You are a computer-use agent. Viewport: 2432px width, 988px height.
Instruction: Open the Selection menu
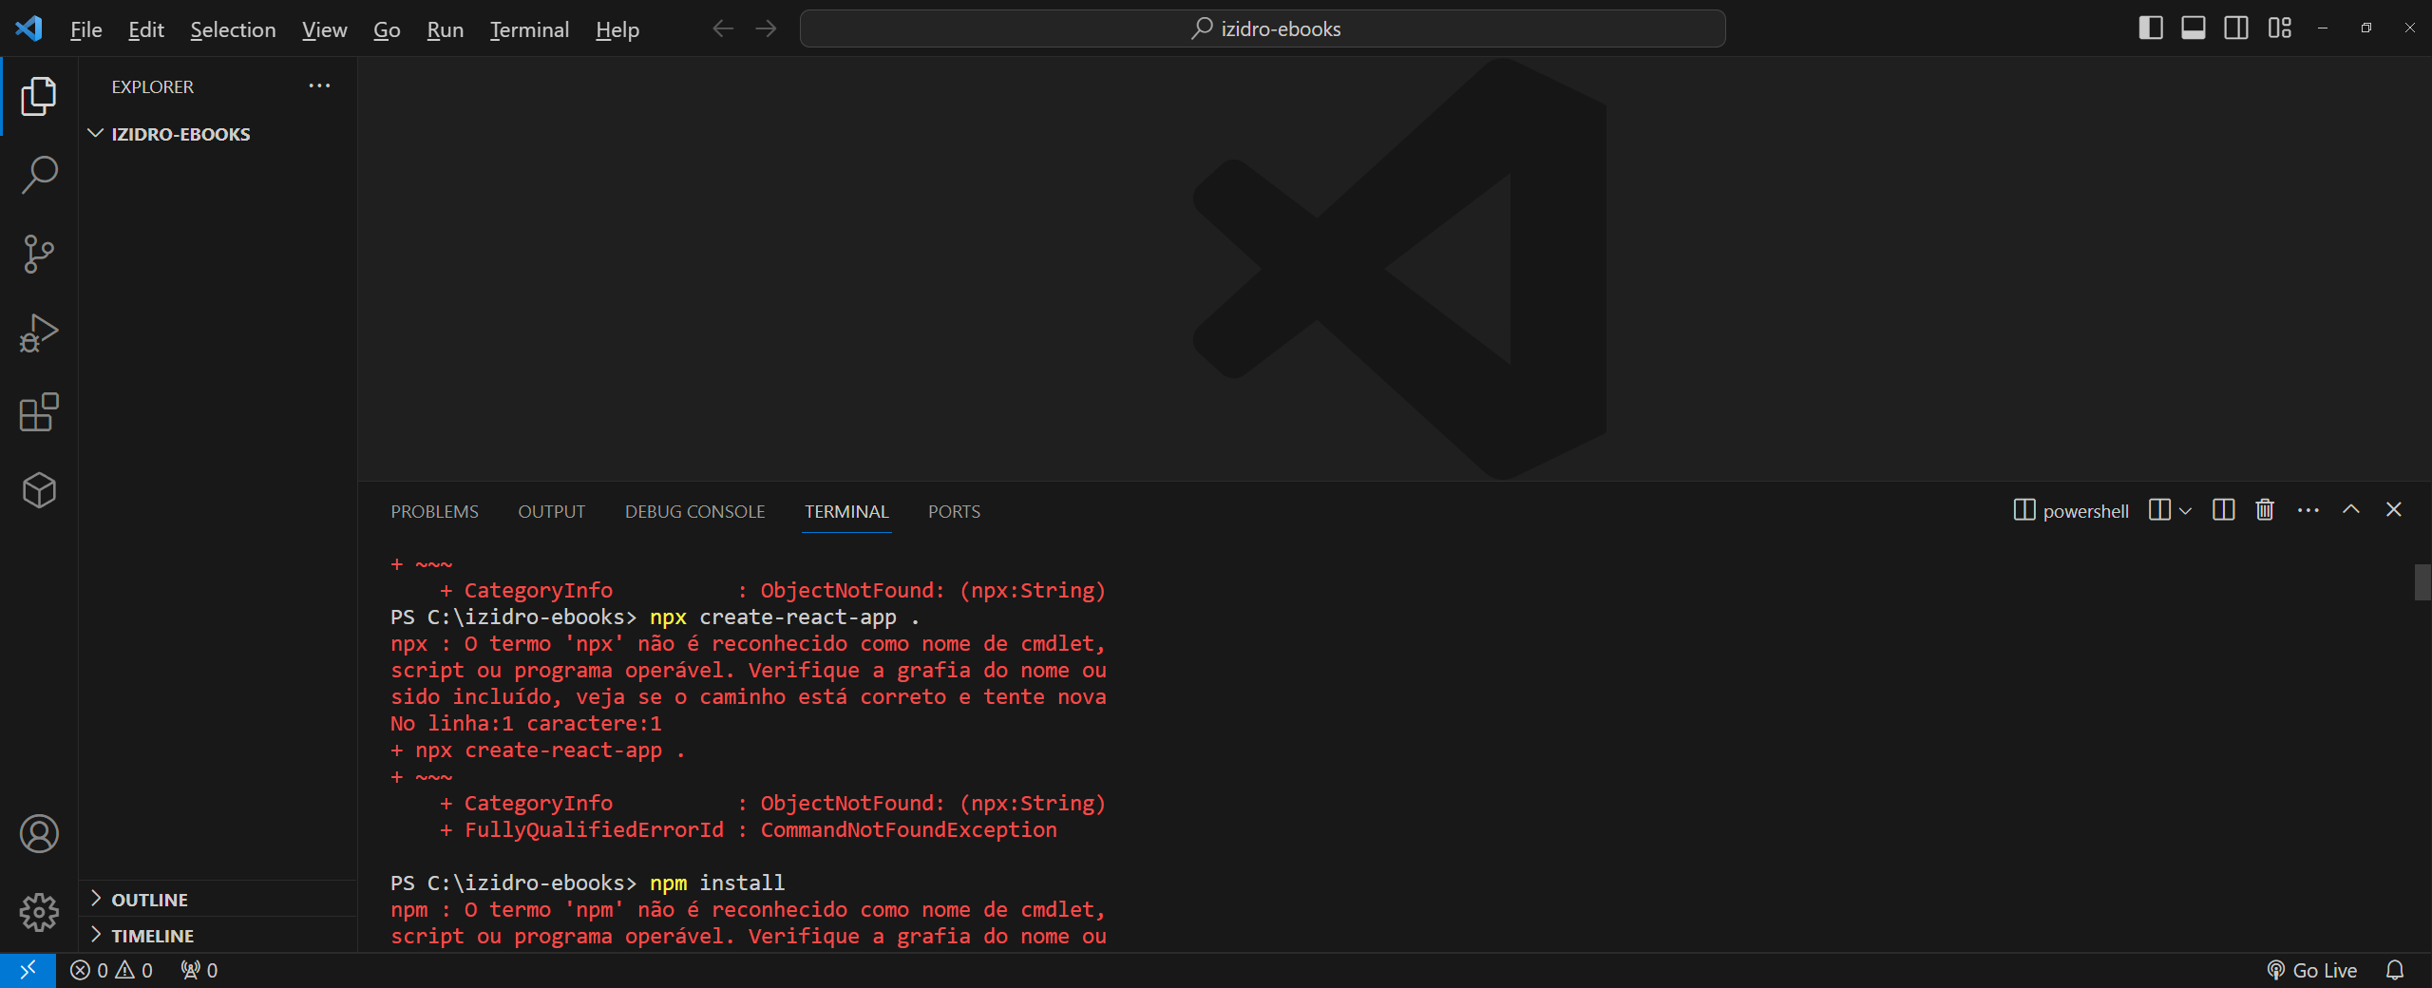click(x=233, y=29)
